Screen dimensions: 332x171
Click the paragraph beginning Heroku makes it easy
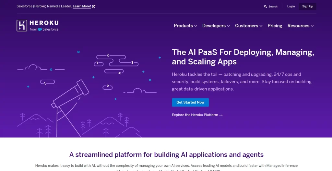(x=166, y=168)
